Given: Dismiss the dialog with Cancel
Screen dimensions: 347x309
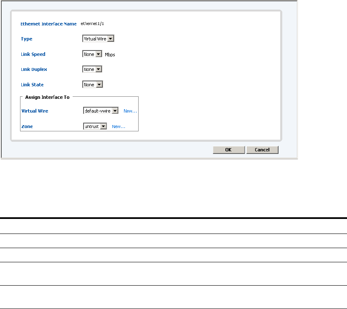Looking at the screenshot, I should [x=262, y=150].
